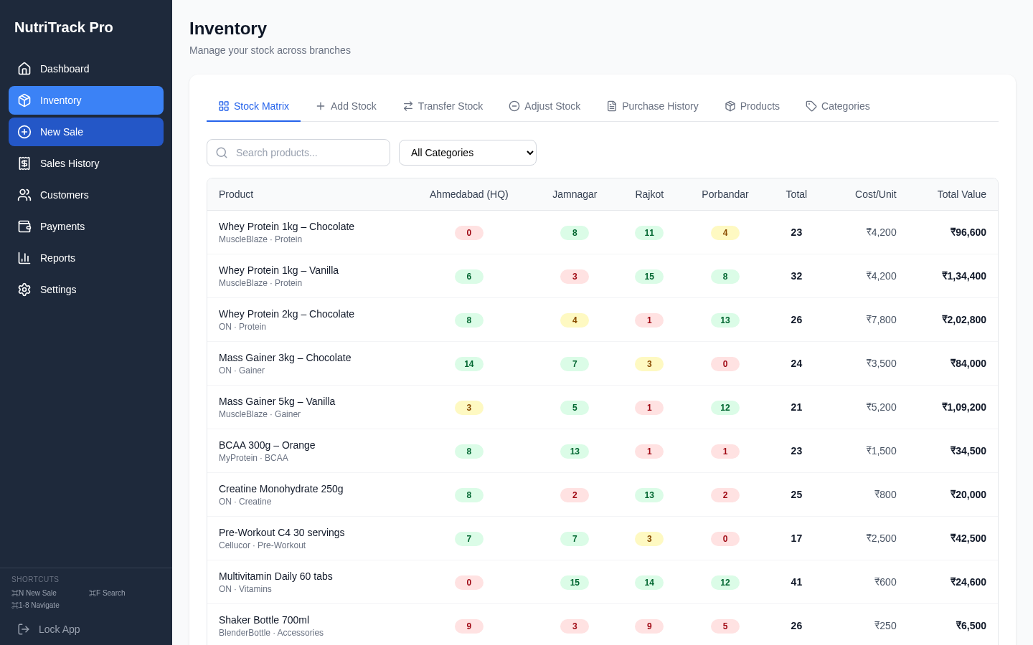The height and width of the screenshot is (645, 1033).
Task: Click the Sales History receipt icon
Action: click(24, 163)
